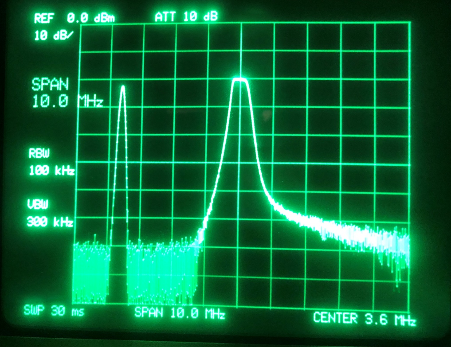Select the large SPAN 10.0 MHz readout
Image resolution: width=451 pixels, height=347 pixels.
tap(67, 93)
